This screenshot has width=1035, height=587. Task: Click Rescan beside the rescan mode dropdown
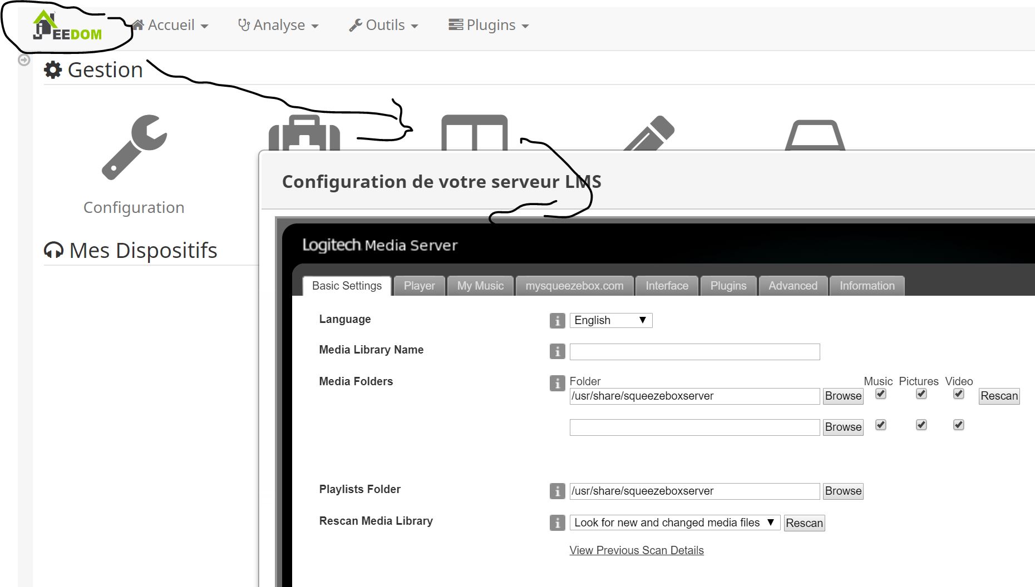(804, 523)
